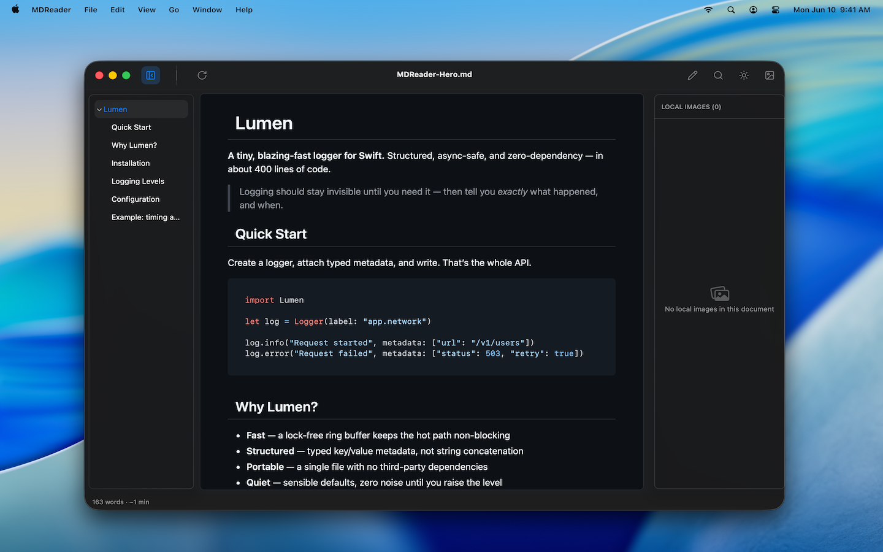Reload the document with refresh icon

202,75
